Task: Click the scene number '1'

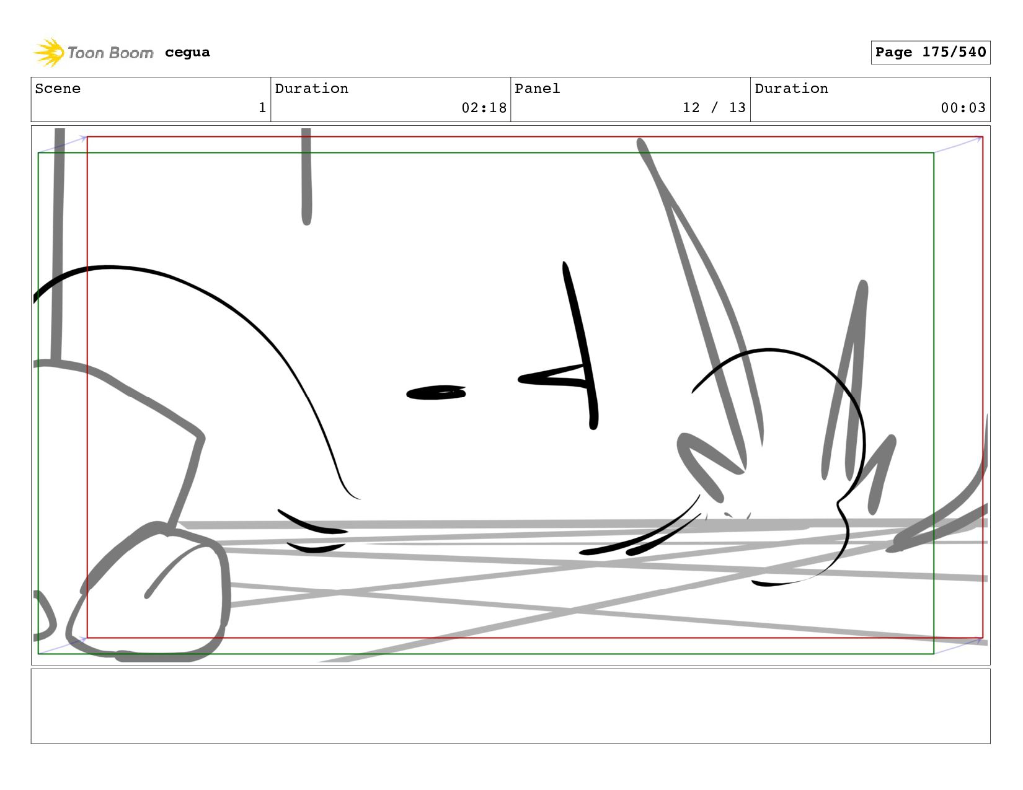Action: (262, 108)
